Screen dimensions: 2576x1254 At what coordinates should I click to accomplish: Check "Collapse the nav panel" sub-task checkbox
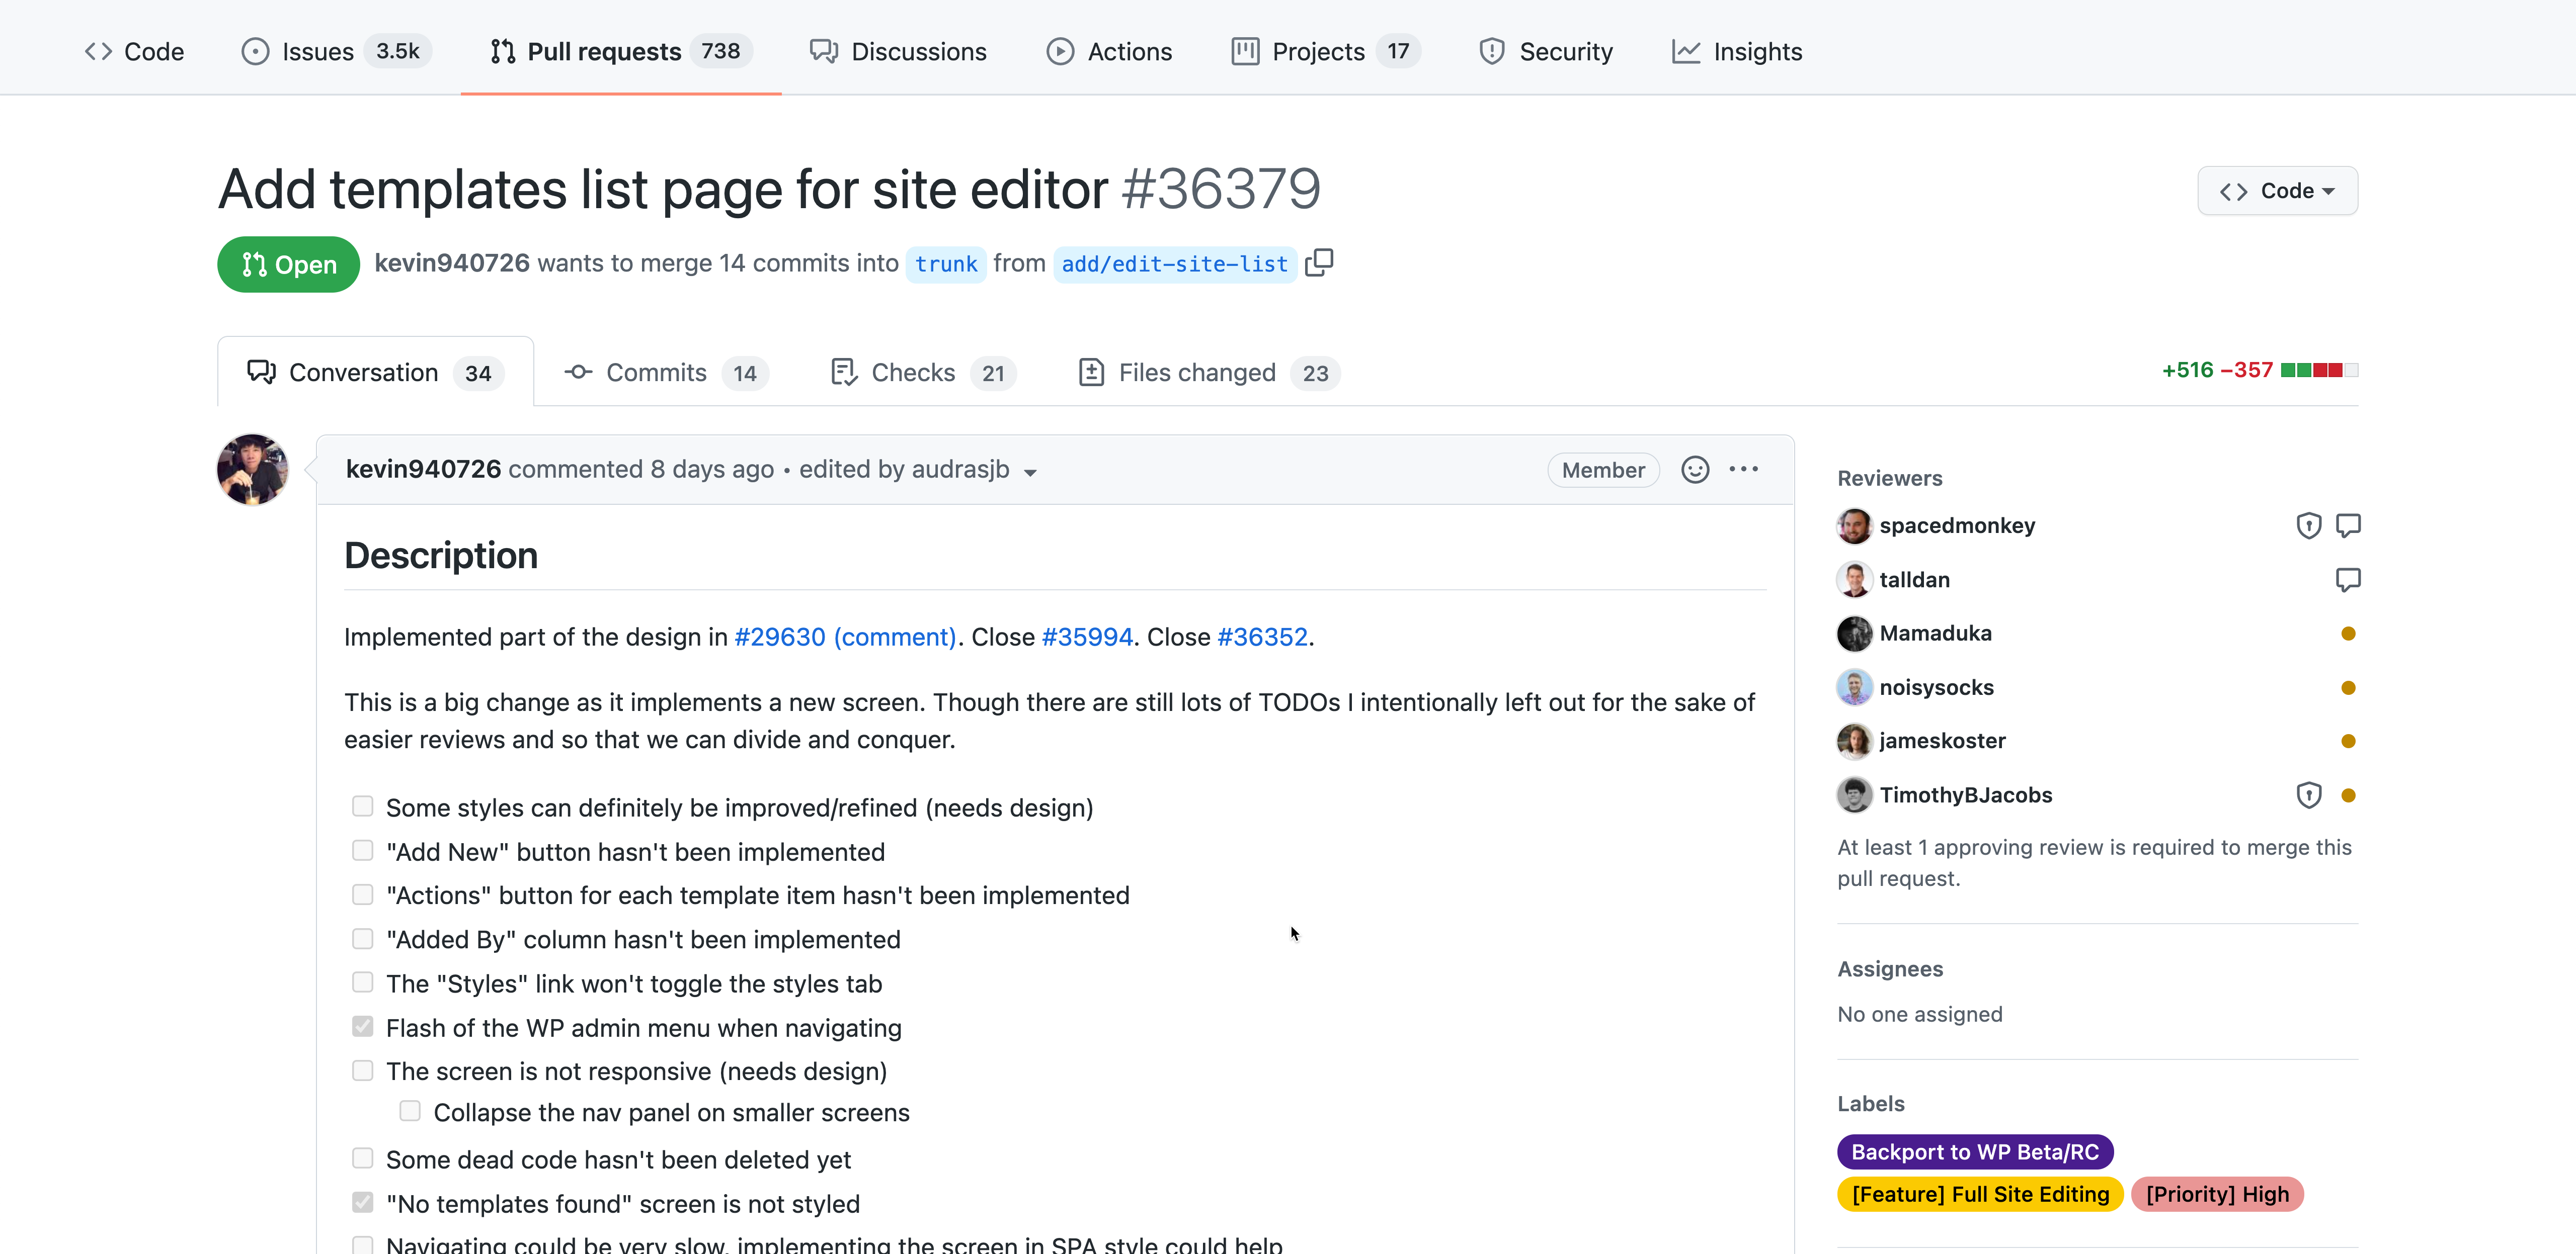(x=410, y=1111)
